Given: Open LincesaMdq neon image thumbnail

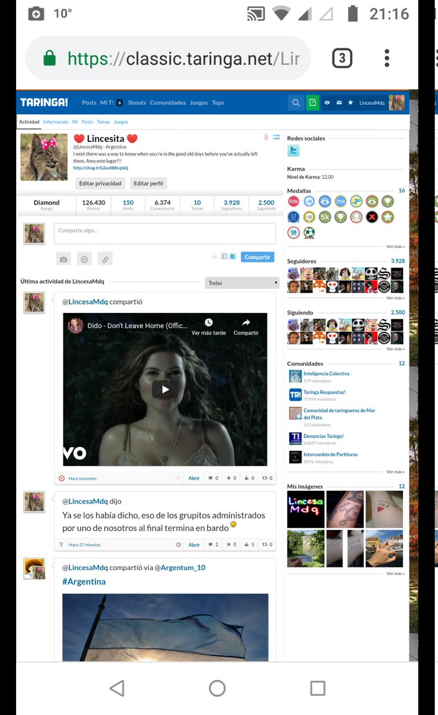Looking at the screenshot, I should point(306,509).
